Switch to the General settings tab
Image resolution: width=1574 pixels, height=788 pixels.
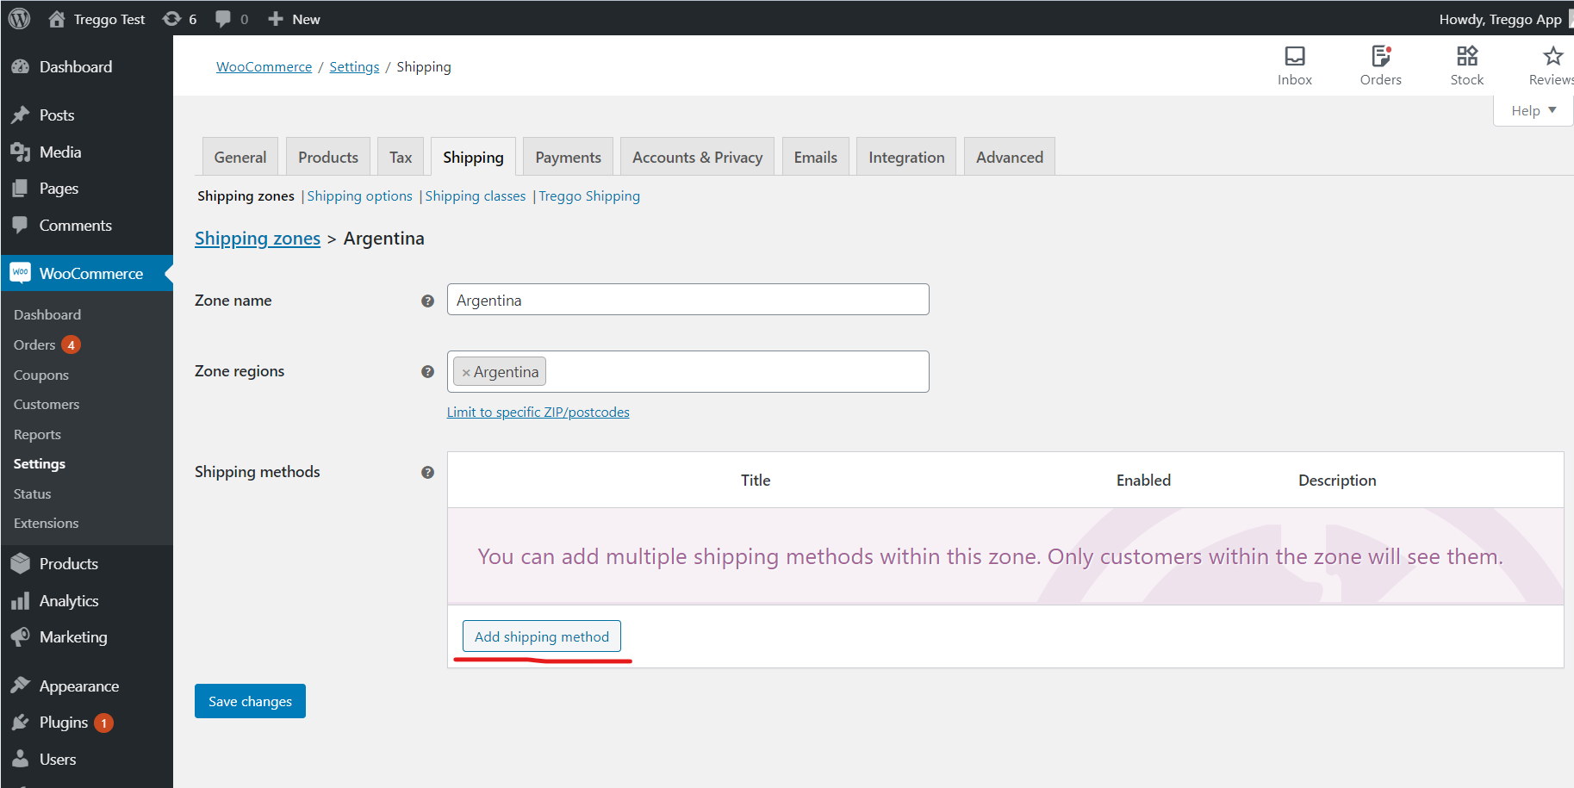240,157
